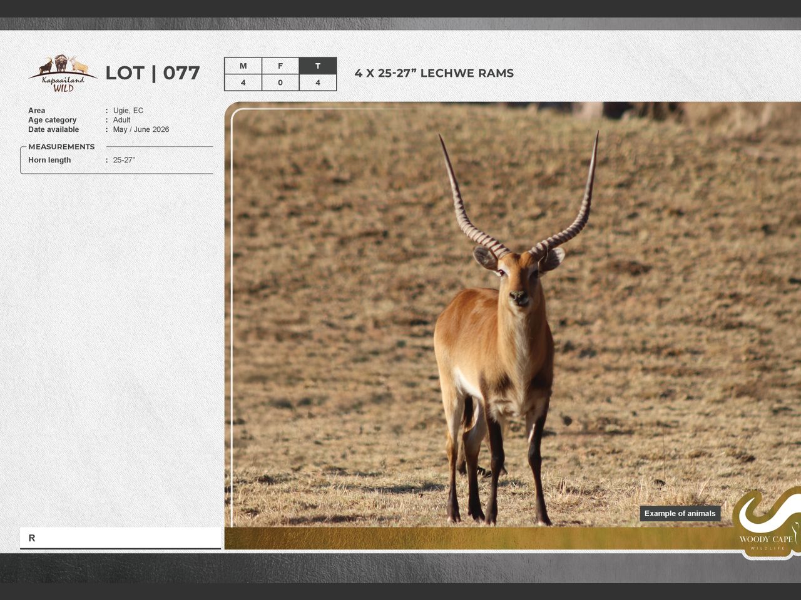Image resolution: width=801 pixels, height=600 pixels.
Task: Click the Date available label
Action: coord(54,129)
